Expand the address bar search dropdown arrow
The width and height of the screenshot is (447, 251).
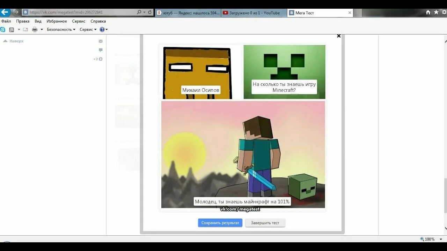144,12
